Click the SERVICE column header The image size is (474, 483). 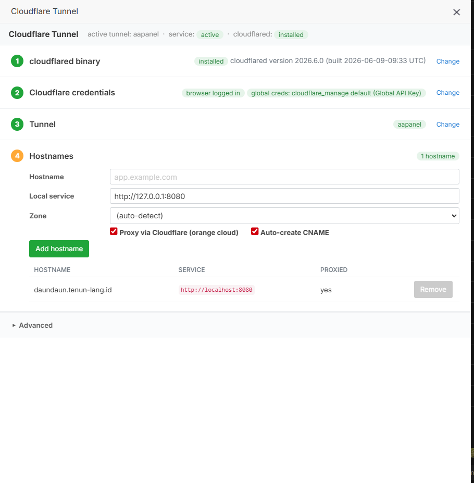[x=192, y=270]
